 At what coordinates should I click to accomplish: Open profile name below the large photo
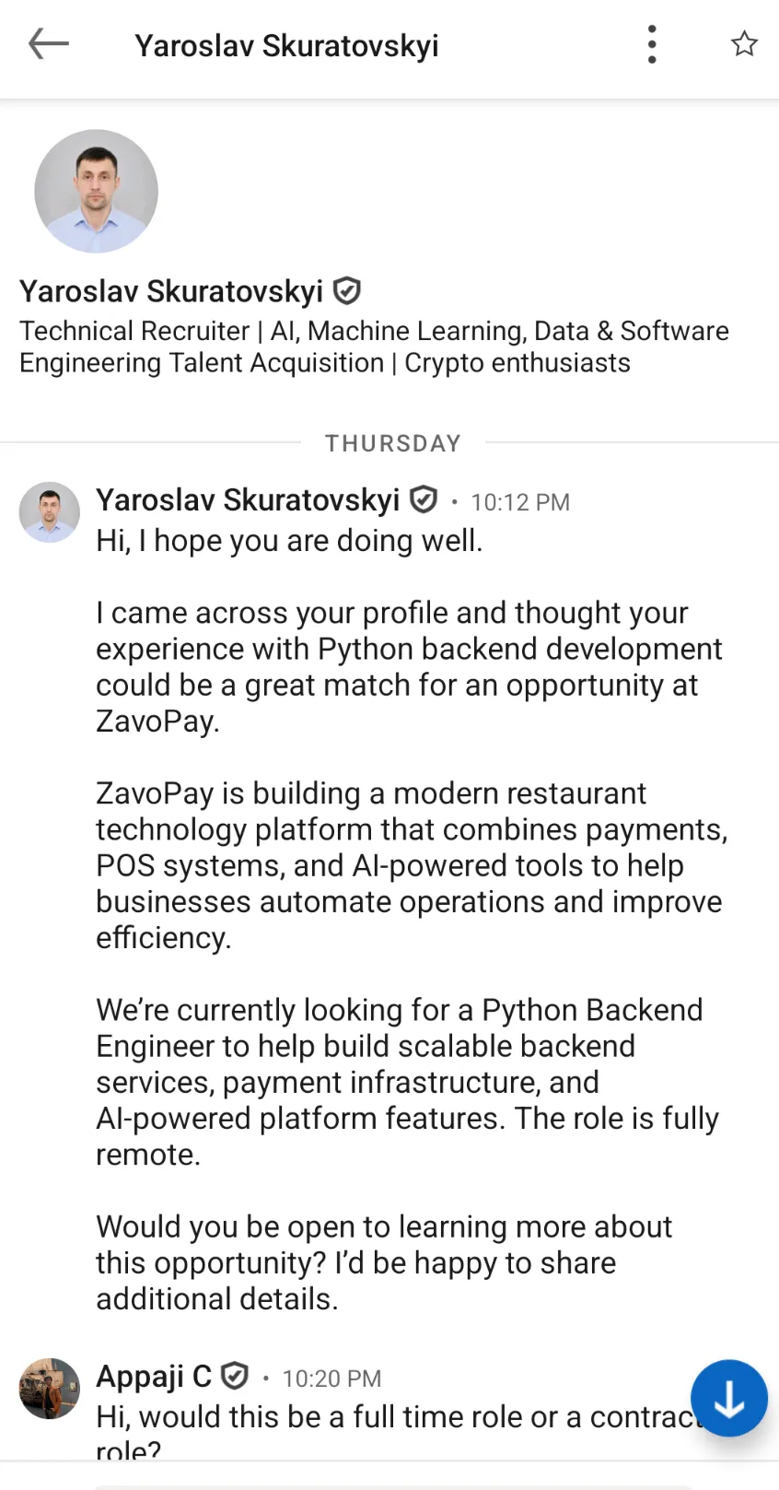point(171,291)
